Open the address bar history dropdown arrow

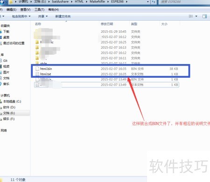148,2
